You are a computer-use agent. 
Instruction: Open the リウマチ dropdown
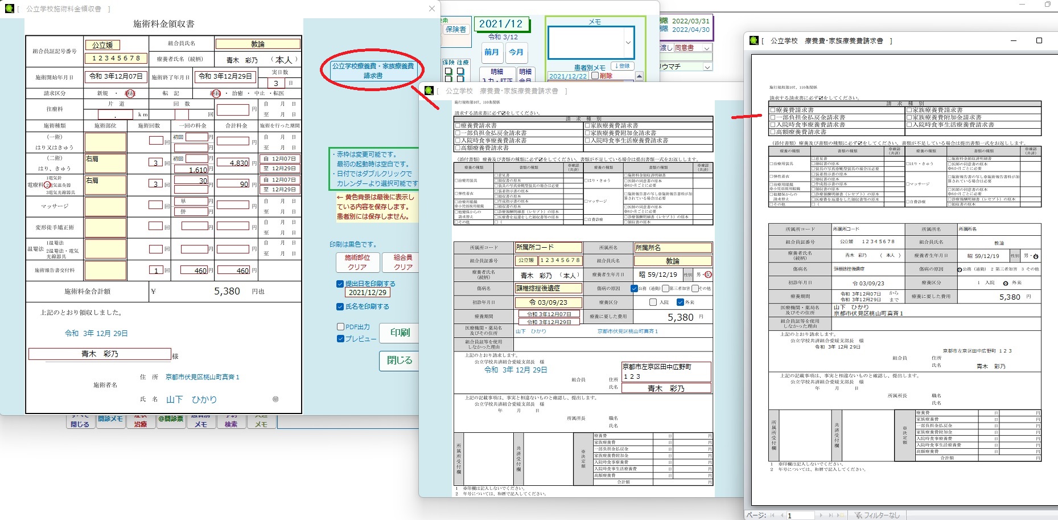tap(707, 67)
